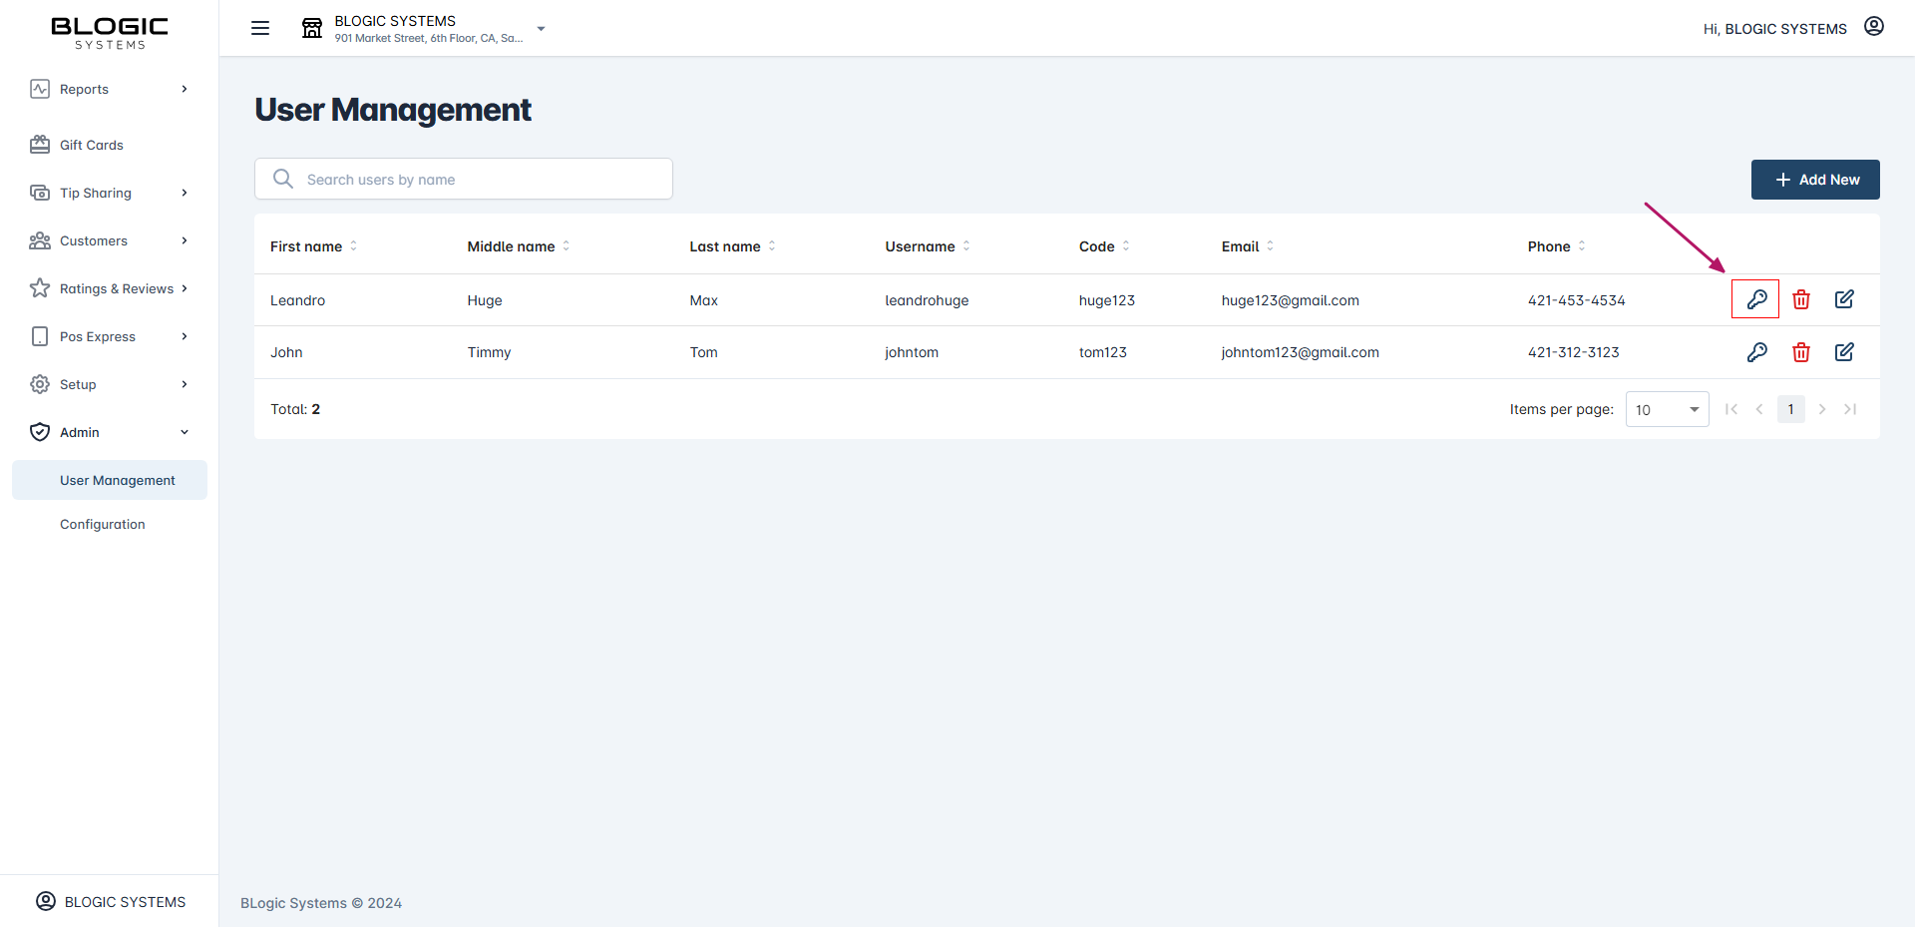Delete user Leandro with trash icon
This screenshot has width=1915, height=927.
1801,299
